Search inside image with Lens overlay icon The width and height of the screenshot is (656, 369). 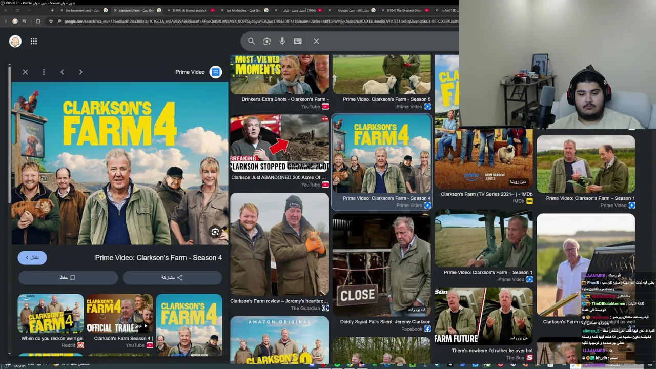(215, 232)
